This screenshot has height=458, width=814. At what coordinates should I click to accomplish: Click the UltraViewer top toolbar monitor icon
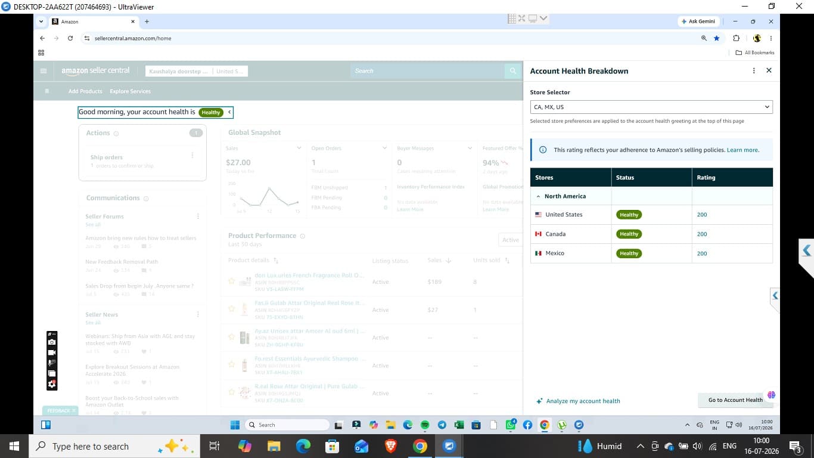[x=533, y=18]
